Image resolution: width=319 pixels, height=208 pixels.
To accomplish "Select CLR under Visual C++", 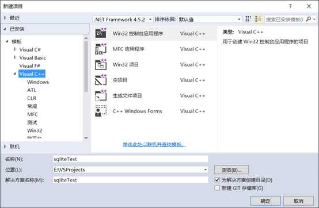I will (32, 98).
